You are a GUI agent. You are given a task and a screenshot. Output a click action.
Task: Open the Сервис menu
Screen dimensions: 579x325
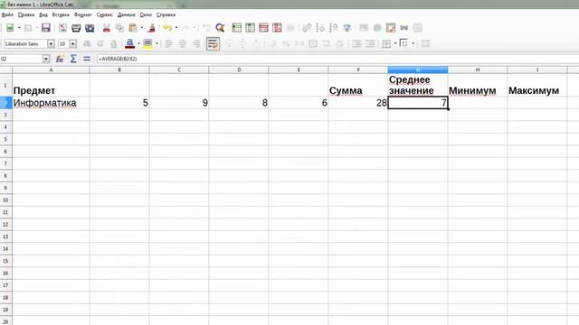105,14
